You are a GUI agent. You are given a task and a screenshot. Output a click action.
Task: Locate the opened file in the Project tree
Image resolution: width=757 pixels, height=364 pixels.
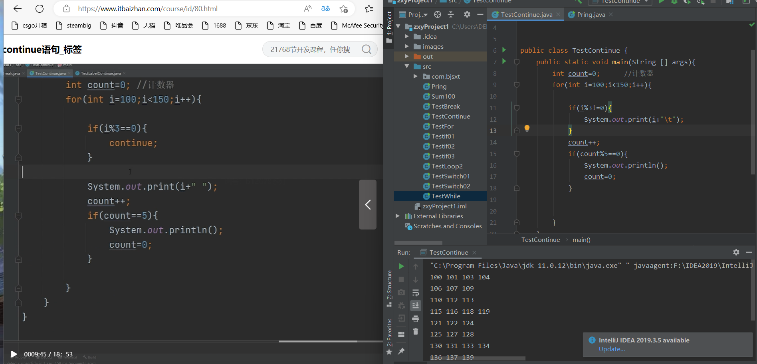point(438,15)
